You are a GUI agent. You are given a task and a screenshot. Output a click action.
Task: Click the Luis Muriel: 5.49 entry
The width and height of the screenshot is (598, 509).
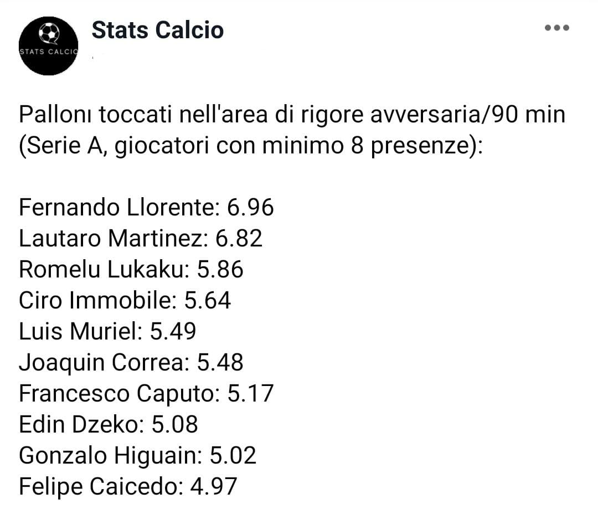[107, 331]
